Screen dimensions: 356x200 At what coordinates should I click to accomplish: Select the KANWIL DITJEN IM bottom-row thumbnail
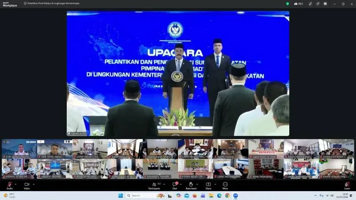click(x=19, y=168)
